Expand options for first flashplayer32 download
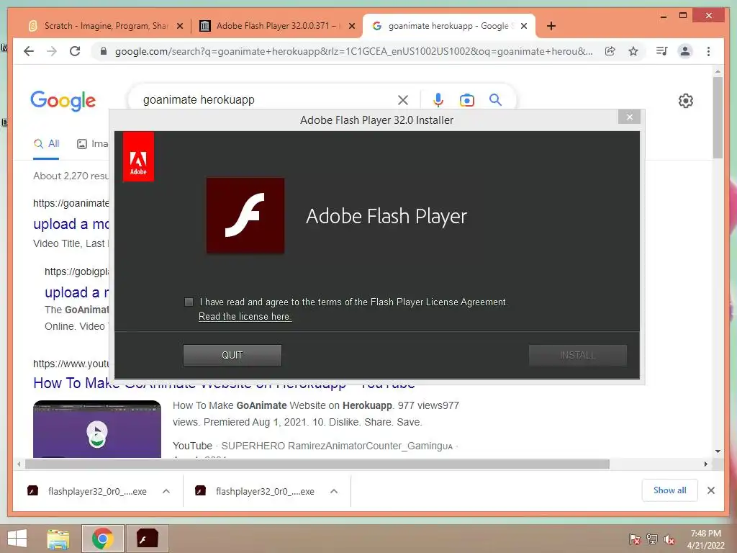 pos(166,491)
